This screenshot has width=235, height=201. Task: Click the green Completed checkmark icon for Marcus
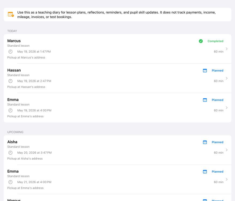(201, 41)
